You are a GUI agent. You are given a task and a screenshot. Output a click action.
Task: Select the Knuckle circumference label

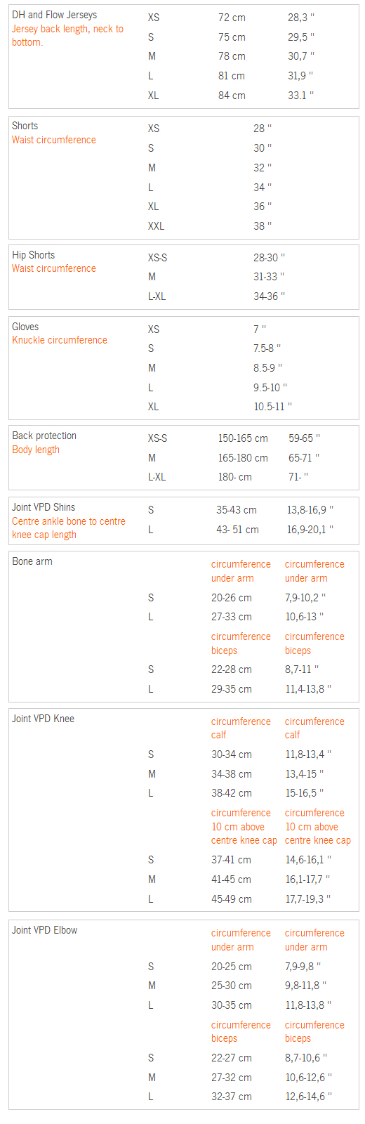click(60, 340)
